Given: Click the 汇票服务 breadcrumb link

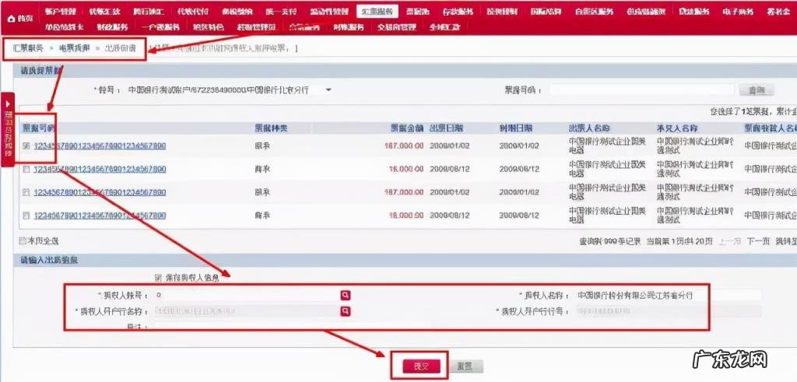Looking at the screenshot, I should 29,48.
